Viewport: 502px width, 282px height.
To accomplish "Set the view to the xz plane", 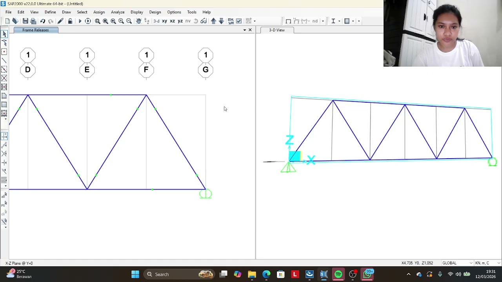I will pyautogui.click(x=172, y=21).
